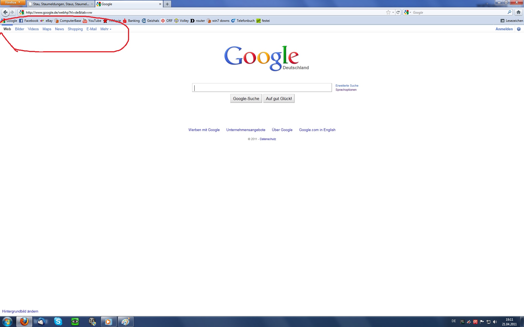This screenshot has height=327, width=524.
Task: Open Maps in Google navigation
Action: [47, 29]
